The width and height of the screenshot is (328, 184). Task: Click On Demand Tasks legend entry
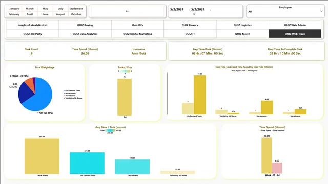click(x=72, y=91)
